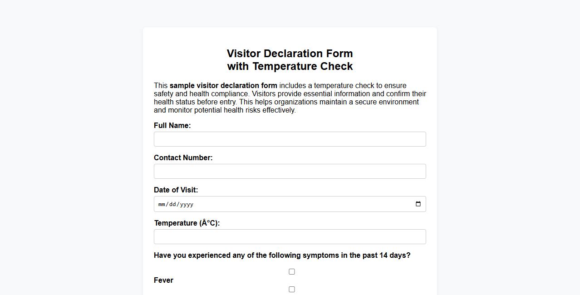The height and width of the screenshot is (295, 580).
Task: Select the year segment of the date field
Action: pyautogui.click(x=187, y=204)
